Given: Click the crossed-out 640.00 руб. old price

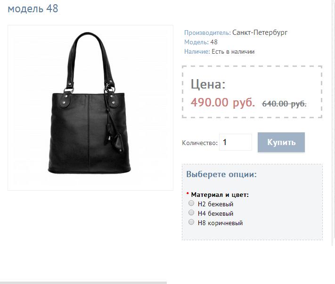Looking at the screenshot, I should 284,104.
